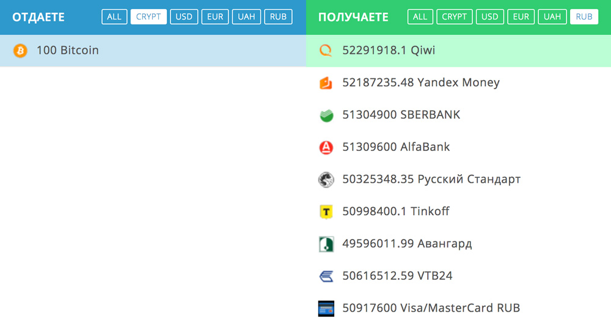Click the Visa/MasterCard card icon
Screen dimensions: 611x327
click(326, 309)
